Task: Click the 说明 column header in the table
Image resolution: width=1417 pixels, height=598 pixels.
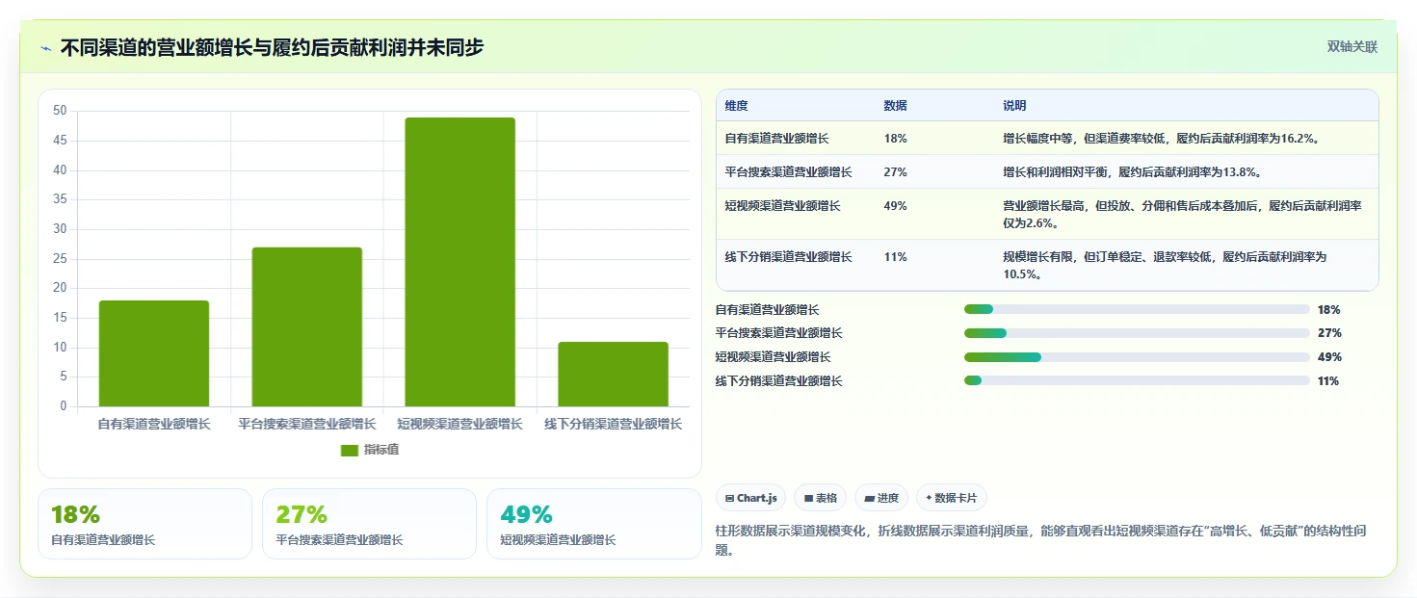Action: (x=1014, y=106)
